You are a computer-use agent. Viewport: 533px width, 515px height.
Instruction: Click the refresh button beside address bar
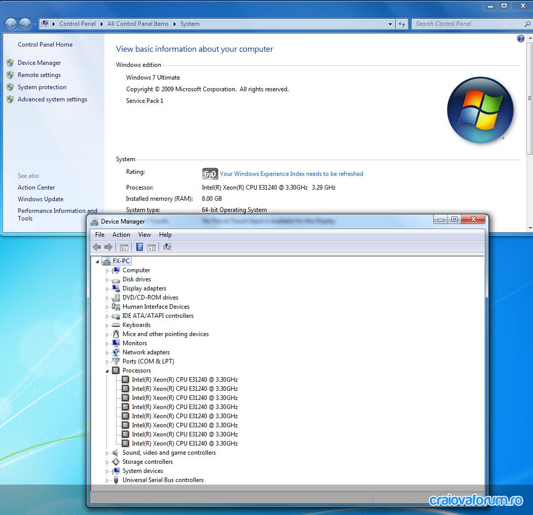click(x=402, y=24)
